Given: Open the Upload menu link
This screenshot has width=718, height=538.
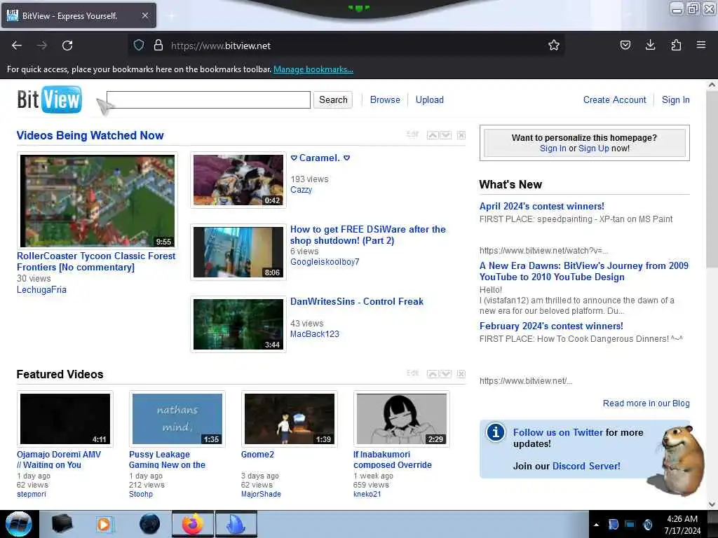Looking at the screenshot, I should point(430,99).
